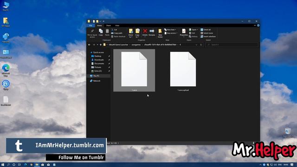
Task: Open the Open dropdown in the ribbon
Action: [194, 30]
